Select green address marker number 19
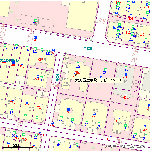 (x=25, y=115)
